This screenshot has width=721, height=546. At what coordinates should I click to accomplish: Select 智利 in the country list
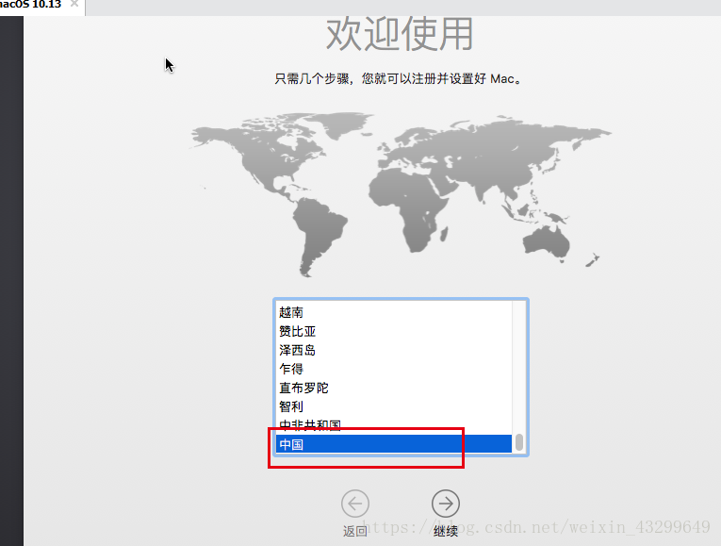[394, 406]
